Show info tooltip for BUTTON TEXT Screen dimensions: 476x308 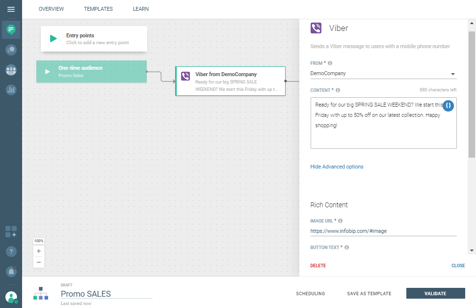(x=346, y=247)
